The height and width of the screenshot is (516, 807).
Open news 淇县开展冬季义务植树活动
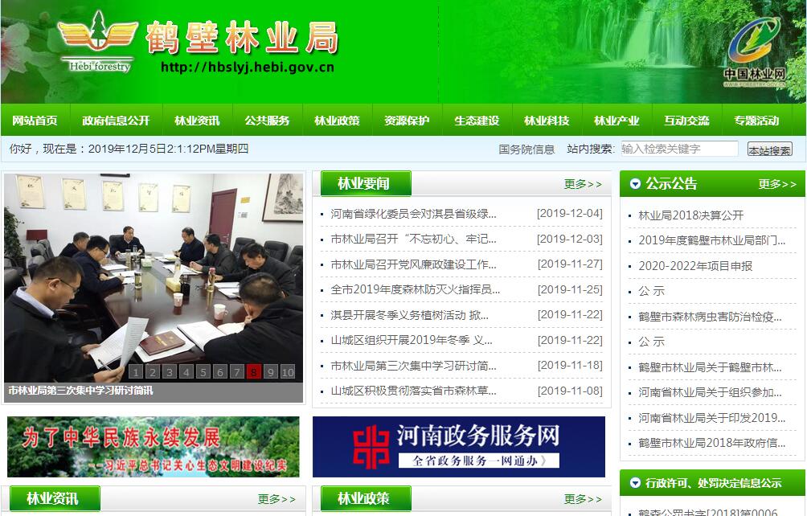[410, 315]
